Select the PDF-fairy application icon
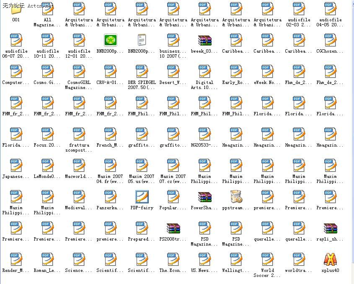This screenshot has width=354, height=284. tap(142, 196)
